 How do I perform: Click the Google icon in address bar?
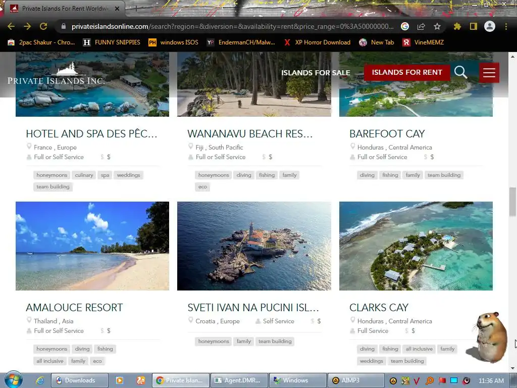click(x=405, y=26)
